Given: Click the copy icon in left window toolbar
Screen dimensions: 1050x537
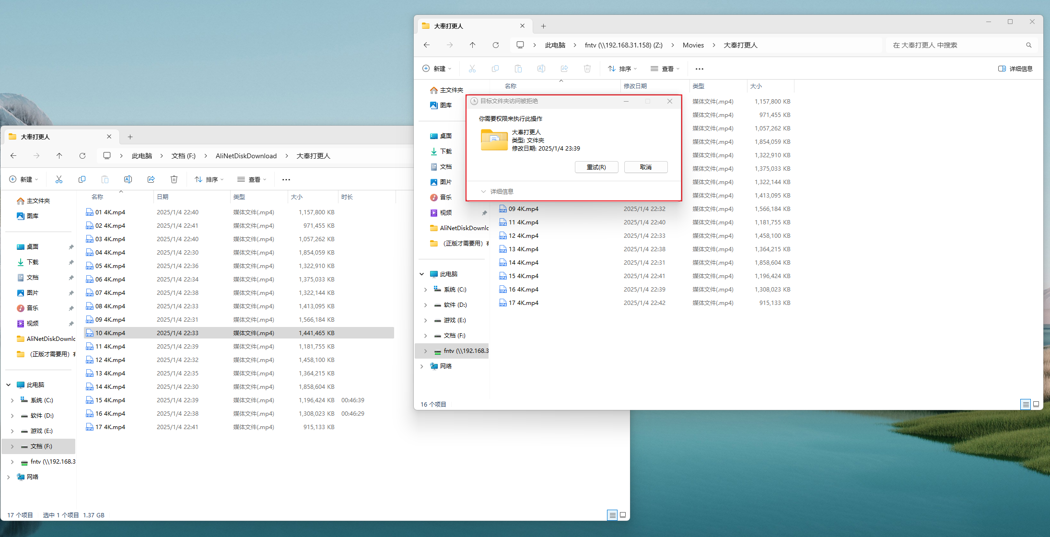Looking at the screenshot, I should 82,179.
